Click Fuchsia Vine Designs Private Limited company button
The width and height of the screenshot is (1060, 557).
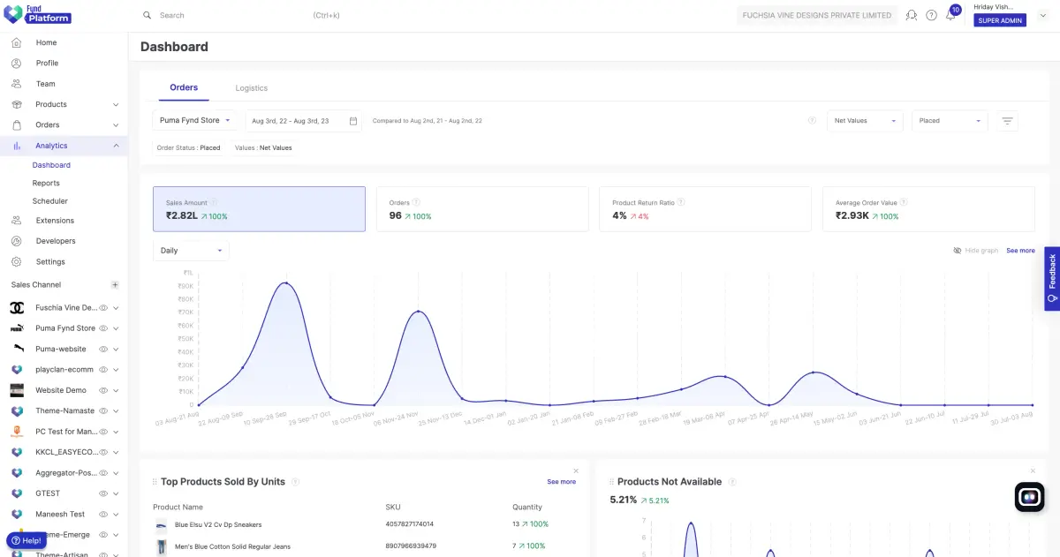click(x=817, y=15)
